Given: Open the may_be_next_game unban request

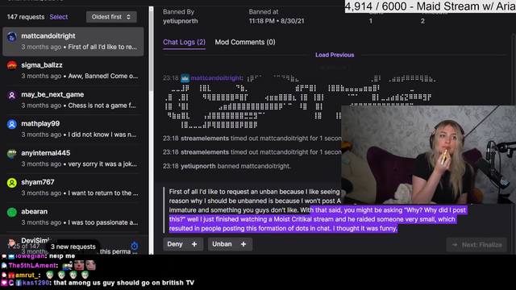Looking at the screenshot, I should click(x=73, y=100).
